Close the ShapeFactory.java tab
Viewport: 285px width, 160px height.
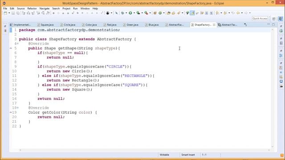214,25
